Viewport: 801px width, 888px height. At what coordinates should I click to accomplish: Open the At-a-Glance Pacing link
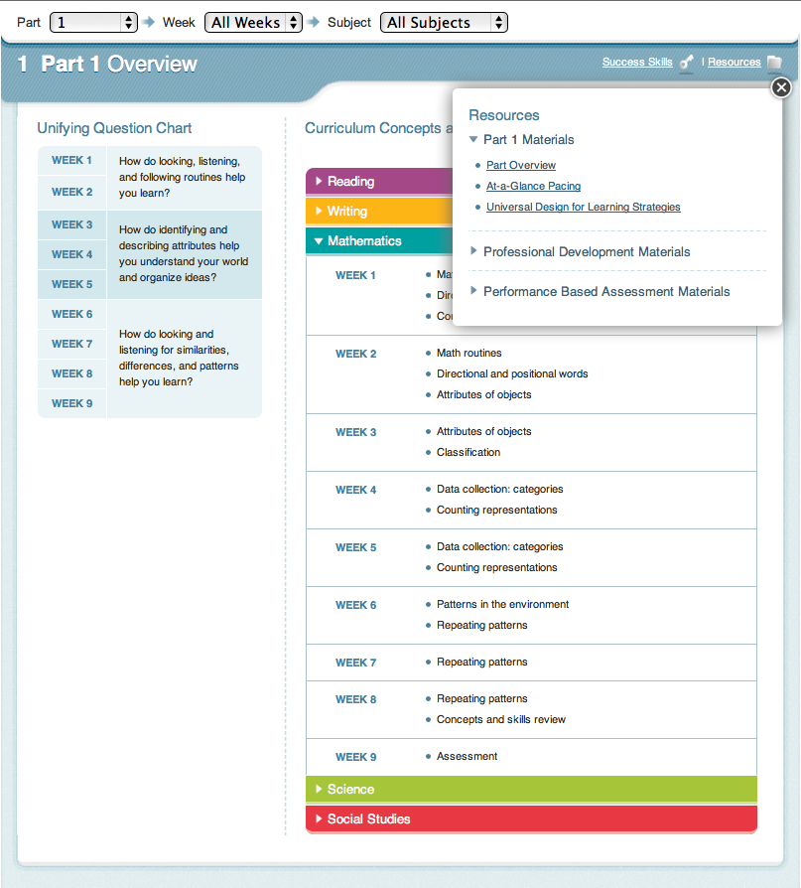[x=533, y=186]
